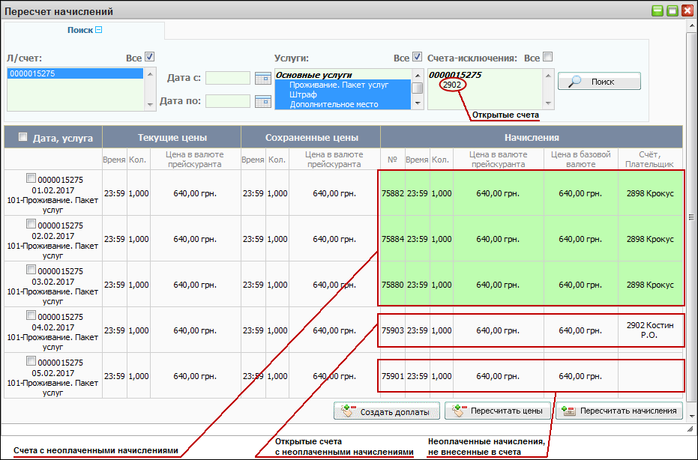Click the 'Пересчитать начисления' button icon
Image resolution: width=698 pixels, height=460 pixels.
tap(568, 411)
